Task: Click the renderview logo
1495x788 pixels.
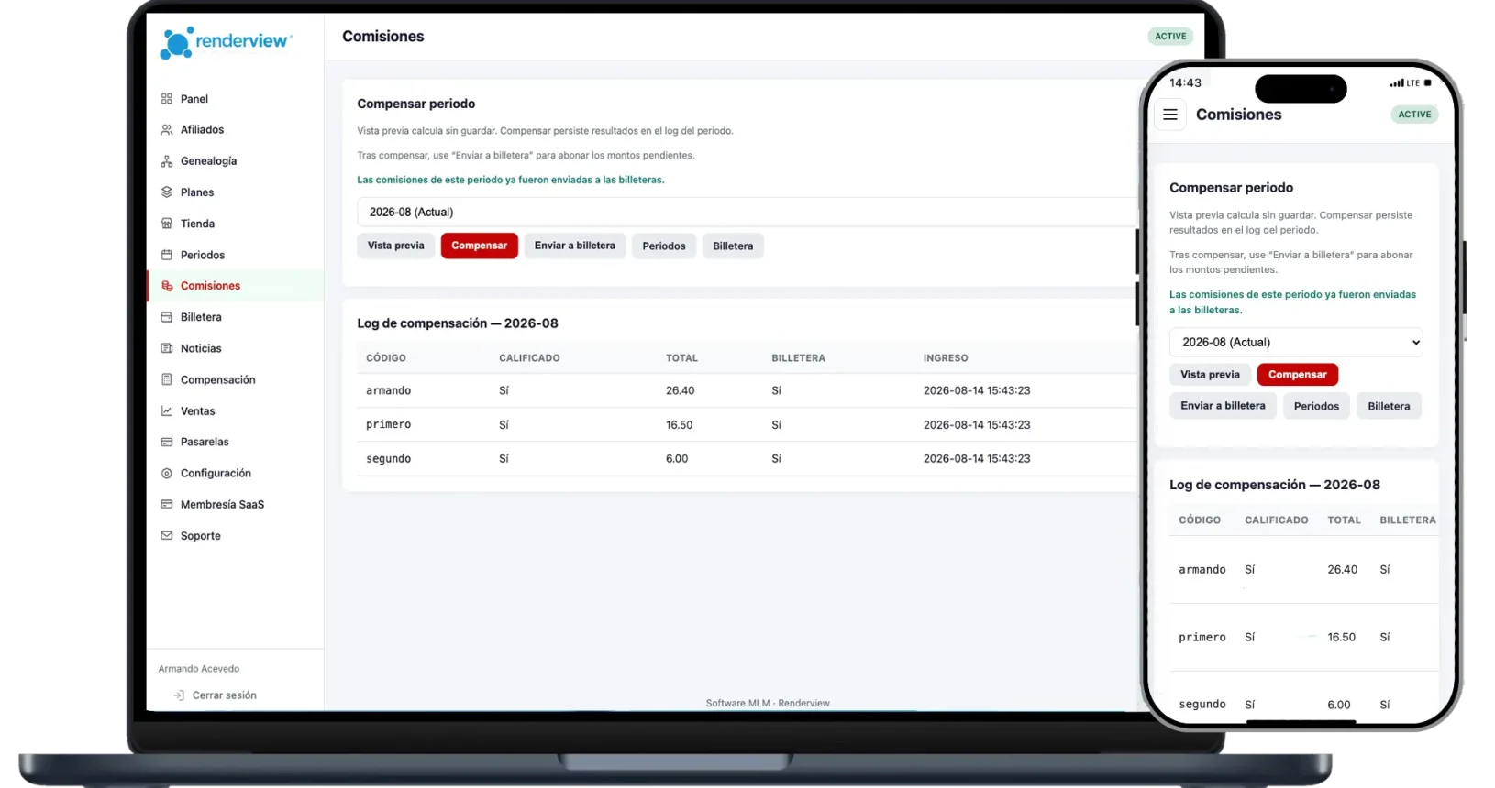Action: [227, 42]
